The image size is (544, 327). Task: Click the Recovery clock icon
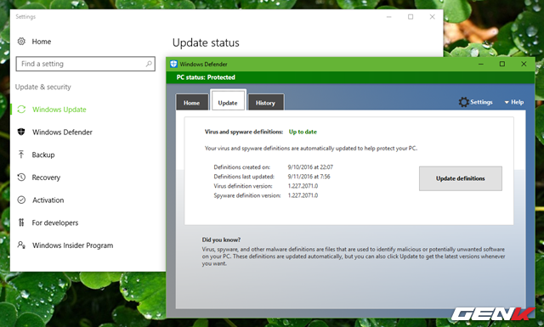click(21, 178)
